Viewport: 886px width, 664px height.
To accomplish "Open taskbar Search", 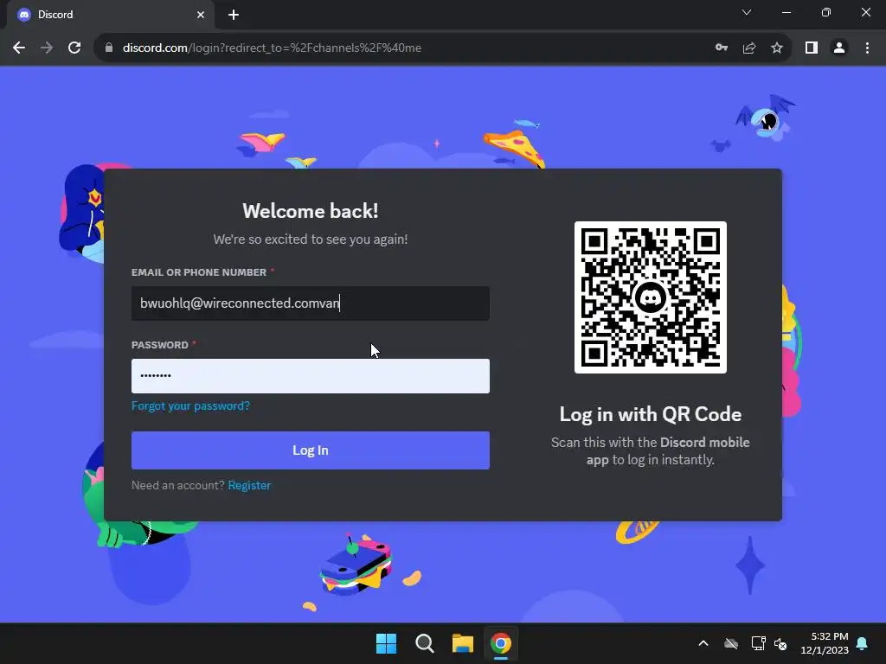I will click(424, 643).
